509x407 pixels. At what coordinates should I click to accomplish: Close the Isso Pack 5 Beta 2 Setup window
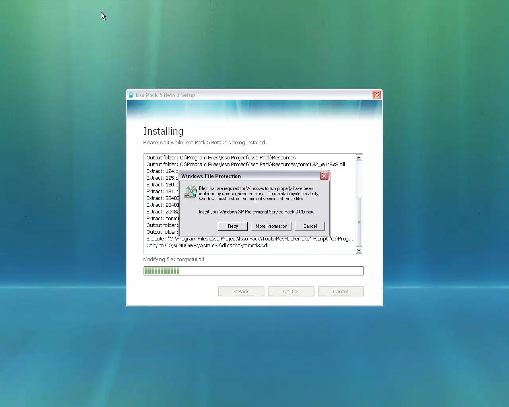click(x=377, y=95)
